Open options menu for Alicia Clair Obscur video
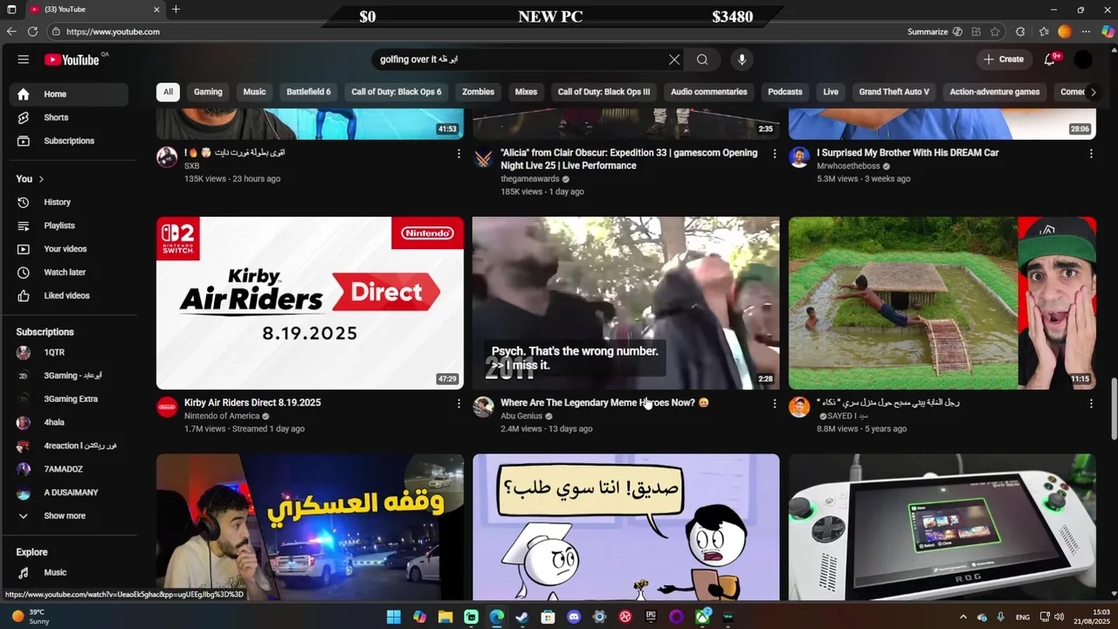Viewport: 1118px width, 629px height. [775, 154]
